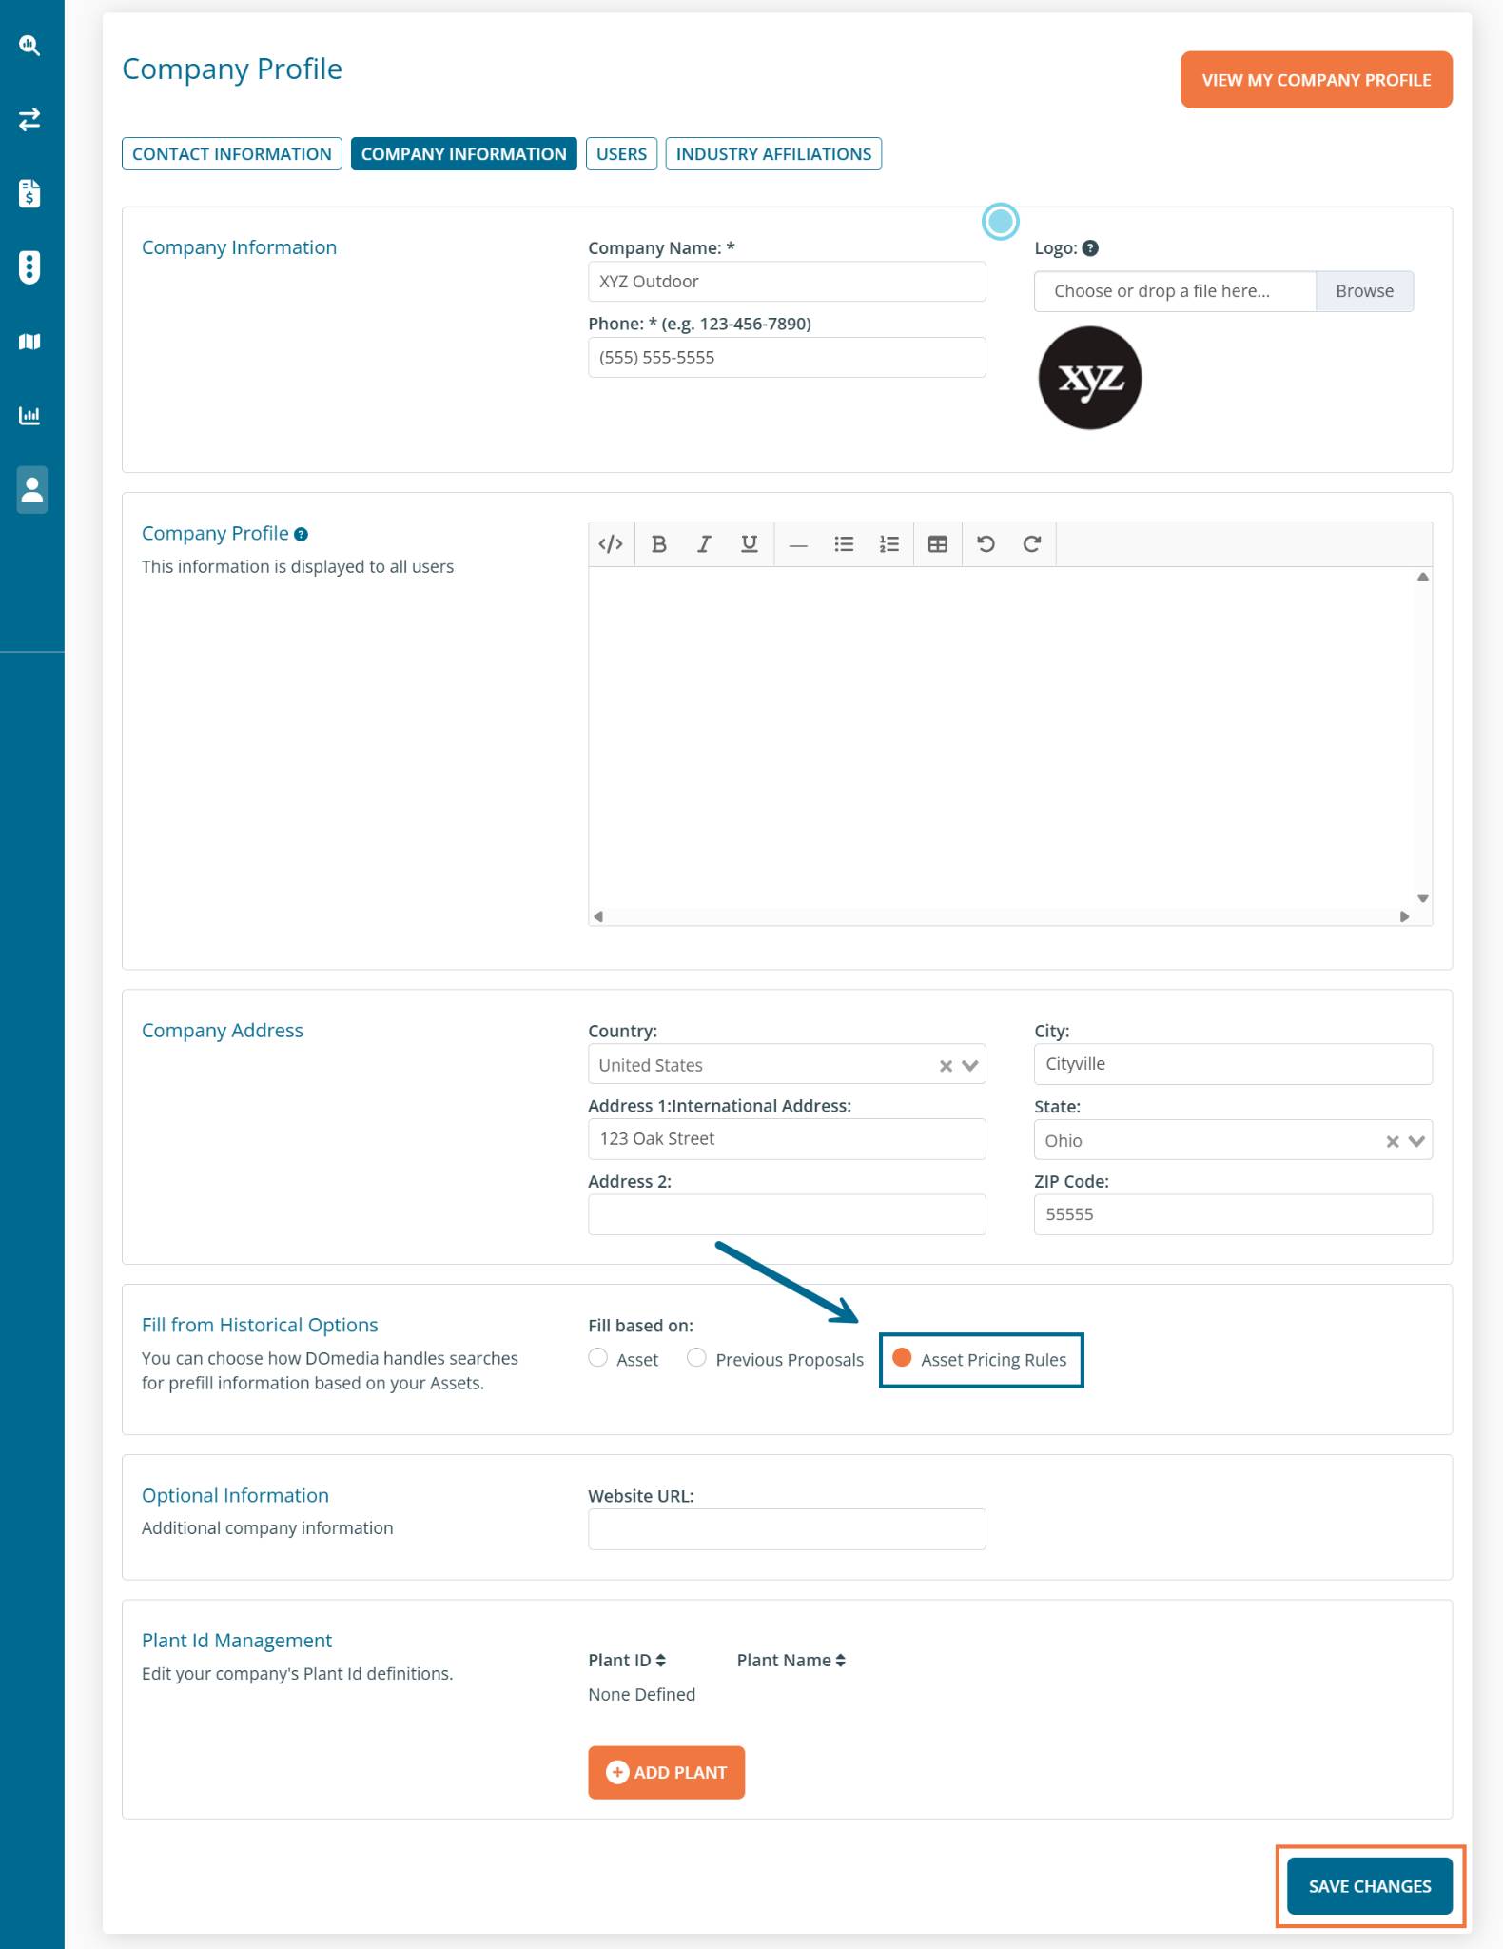Image resolution: width=1503 pixels, height=1949 pixels.
Task: Toggle italic text in editor toolbar
Action: coord(704,543)
